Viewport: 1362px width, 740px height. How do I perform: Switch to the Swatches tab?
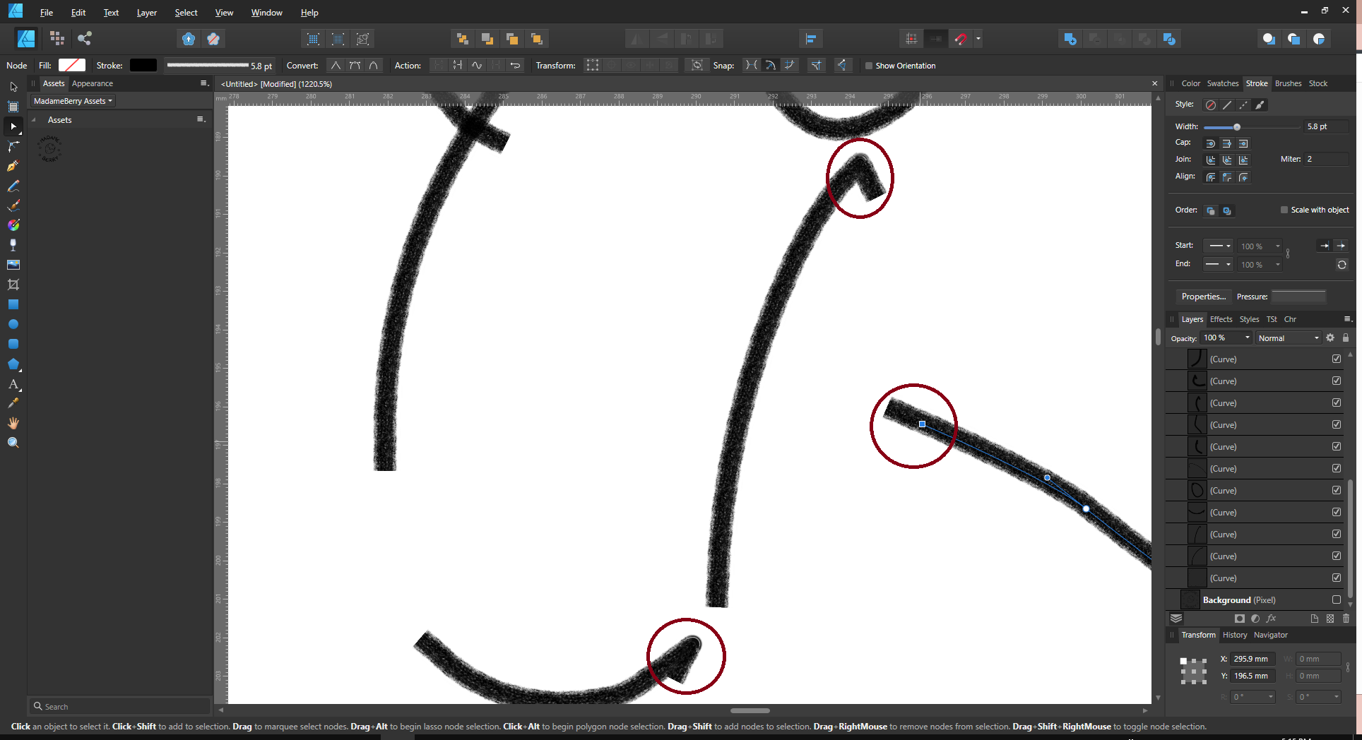[x=1222, y=83]
